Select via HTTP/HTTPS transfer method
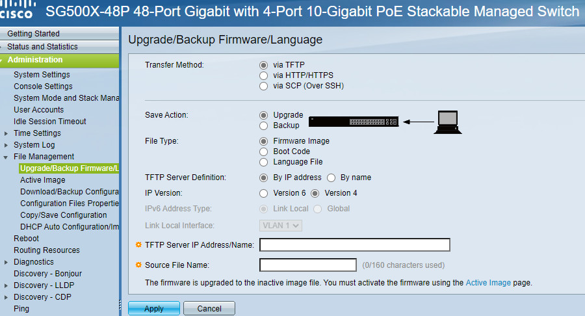Image resolution: width=585 pixels, height=316 pixels. [x=263, y=75]
